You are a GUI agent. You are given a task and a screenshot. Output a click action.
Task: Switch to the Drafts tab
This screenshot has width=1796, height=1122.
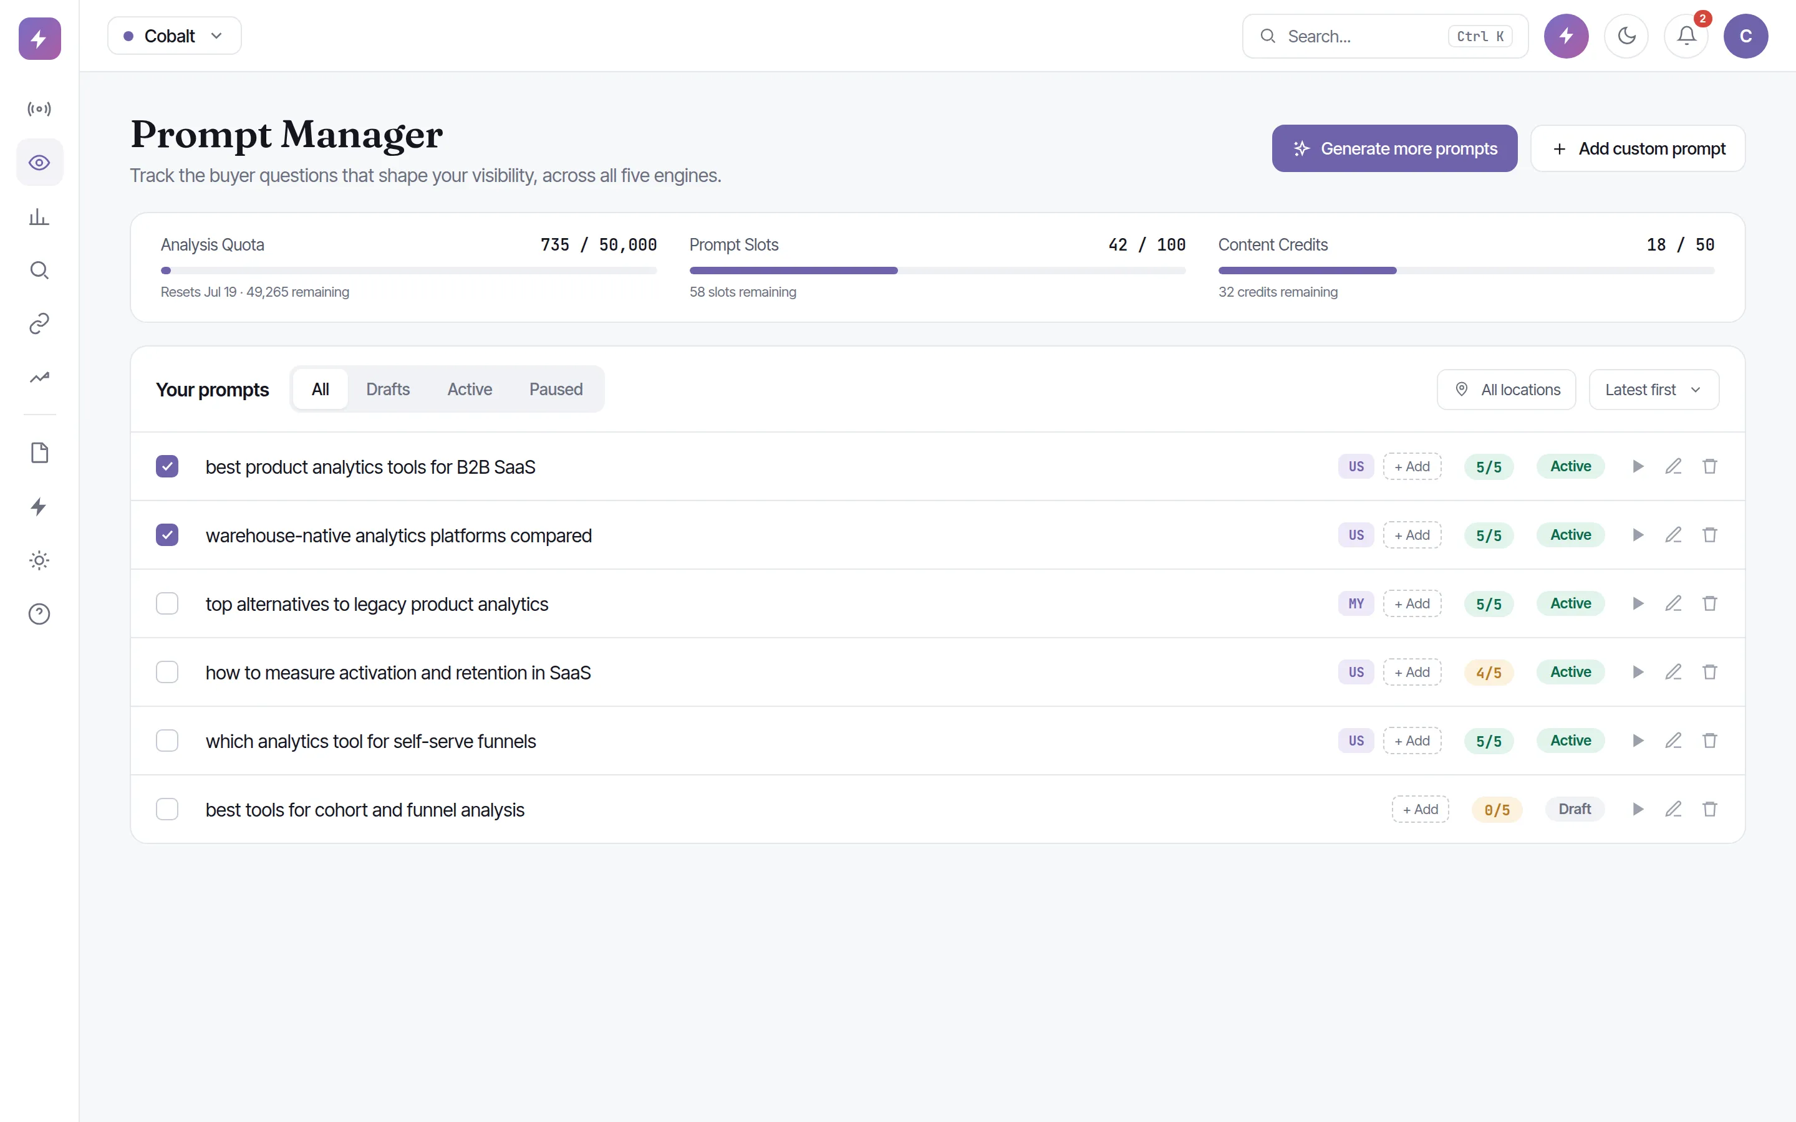pos(387,390)
